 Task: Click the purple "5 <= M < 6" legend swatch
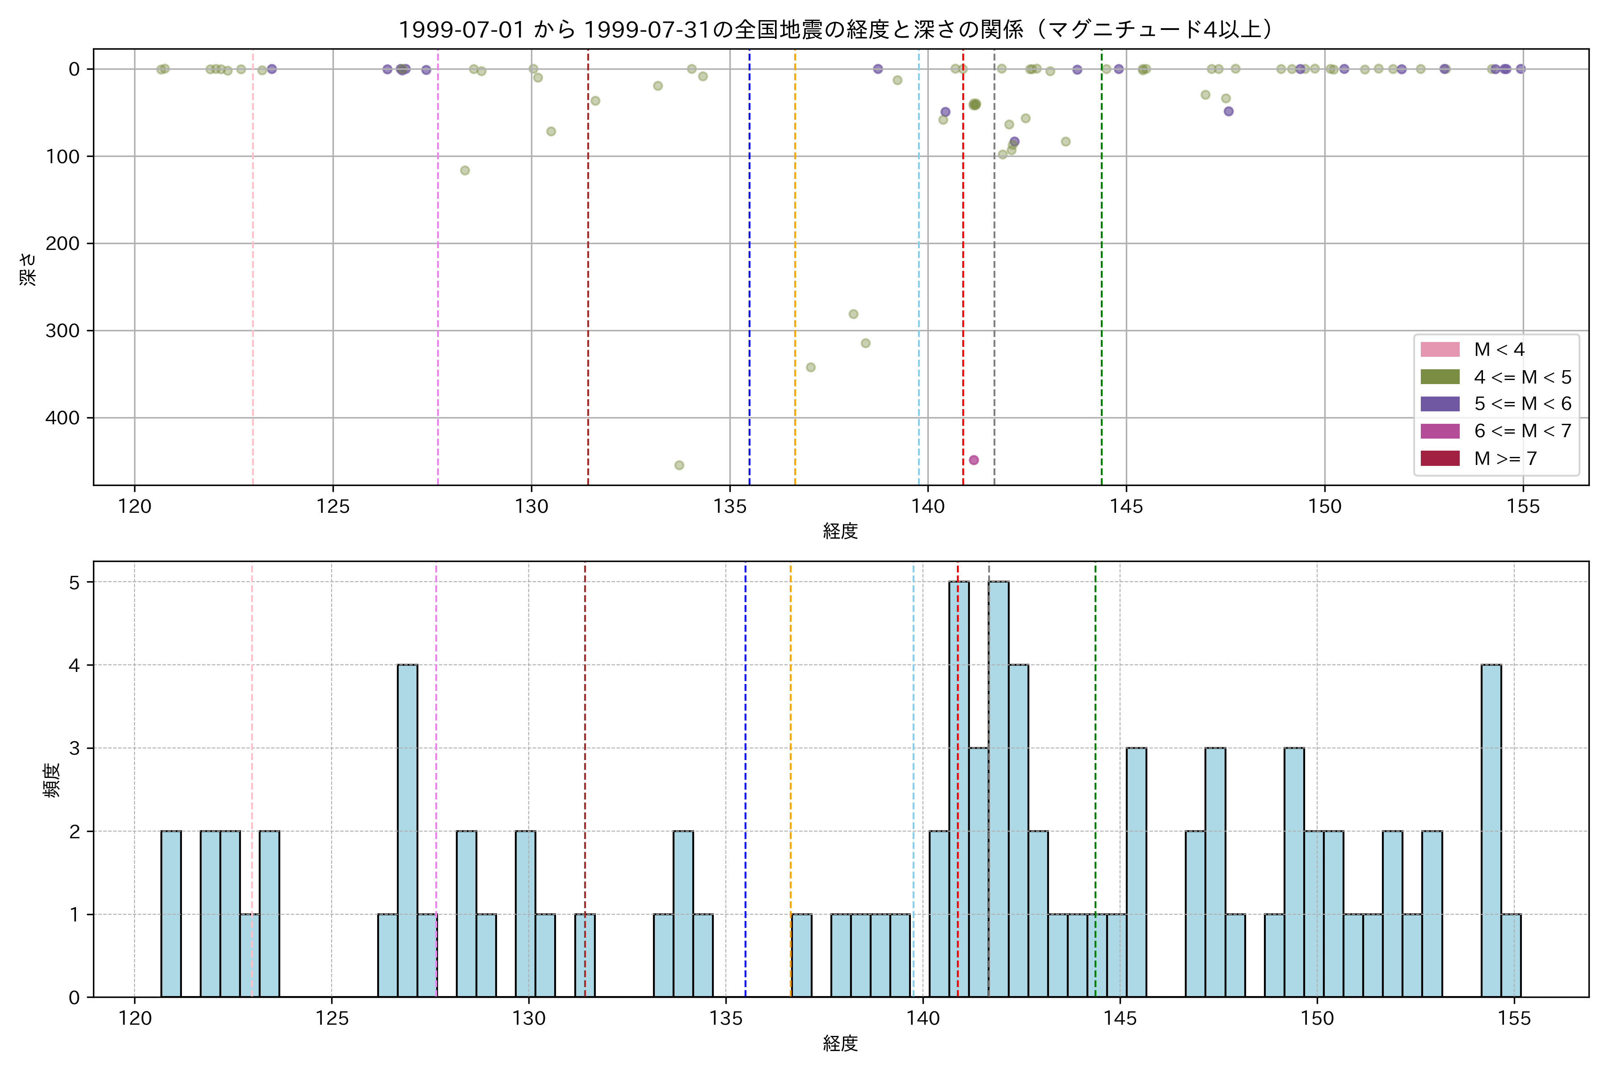pyautogui.click(x=1439, y=404)
